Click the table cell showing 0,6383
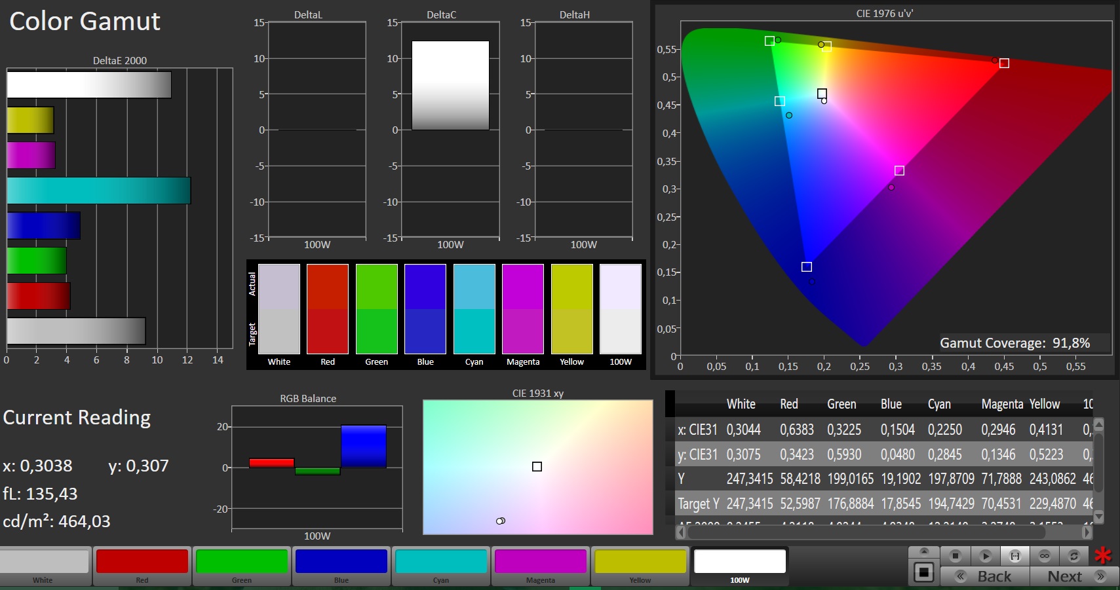This screenshot has height=590, width=1120. [797, 430]
